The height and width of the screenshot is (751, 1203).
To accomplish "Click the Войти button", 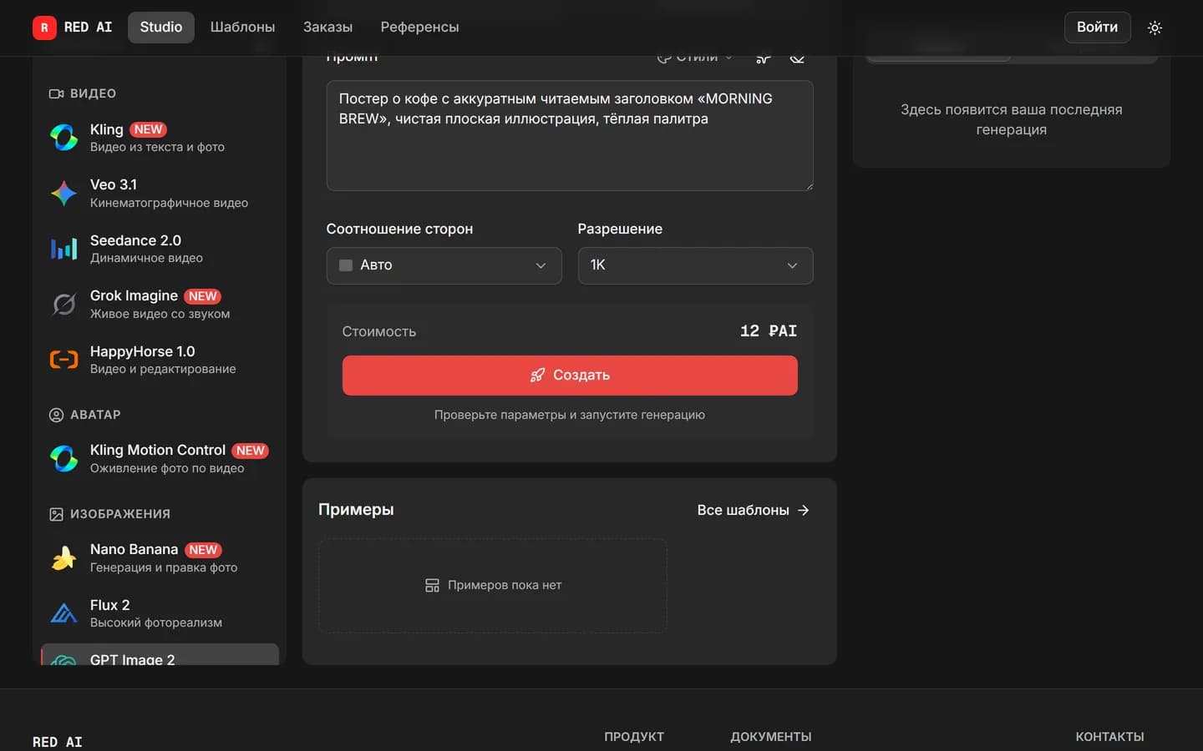I will [1097, 27].
